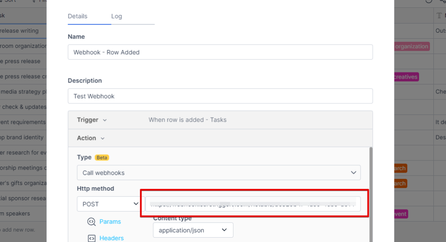Open the Call webhooks type dropdown

219,173
